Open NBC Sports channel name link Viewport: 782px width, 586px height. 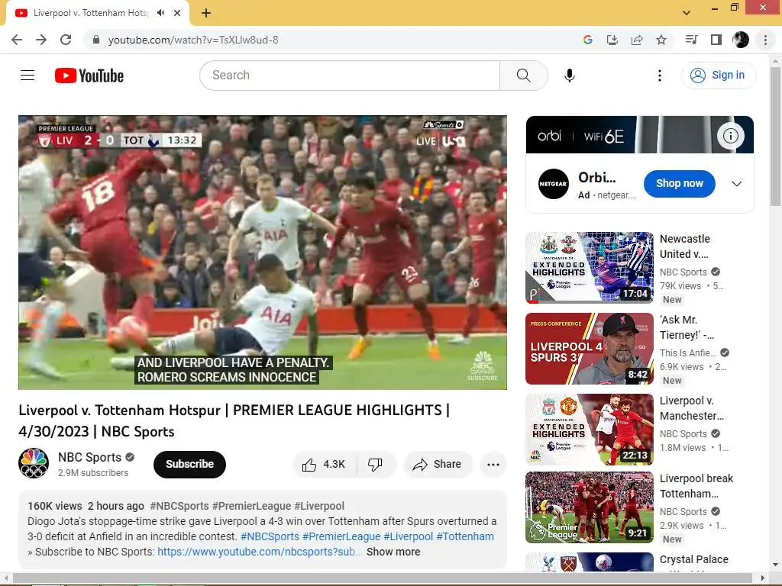[x=90, y=458]
